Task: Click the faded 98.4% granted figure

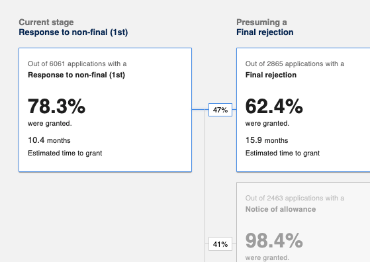Action: click(x=274, y=241)
